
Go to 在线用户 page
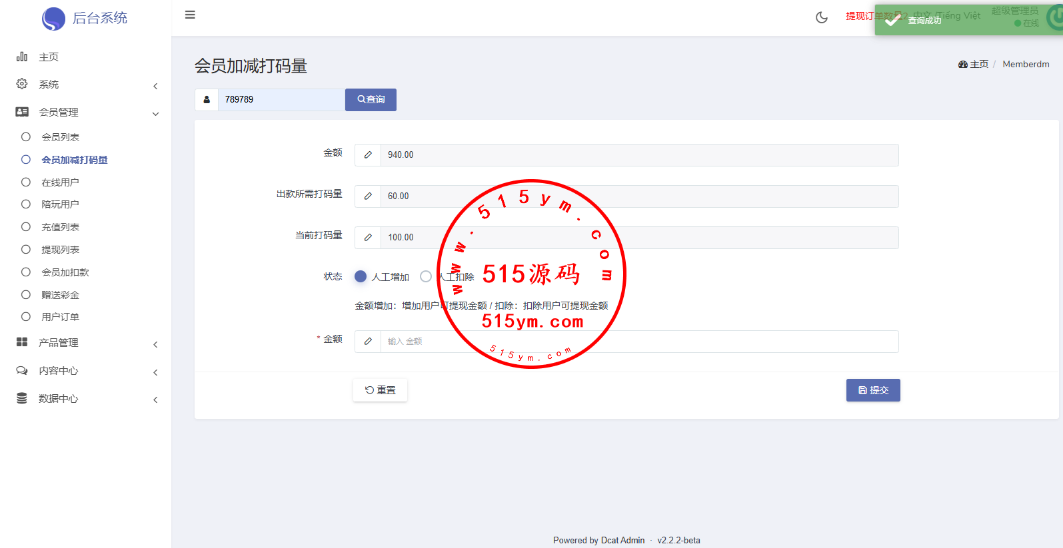click(60, 182)
